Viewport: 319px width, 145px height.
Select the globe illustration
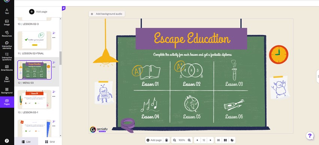(191, 104)
